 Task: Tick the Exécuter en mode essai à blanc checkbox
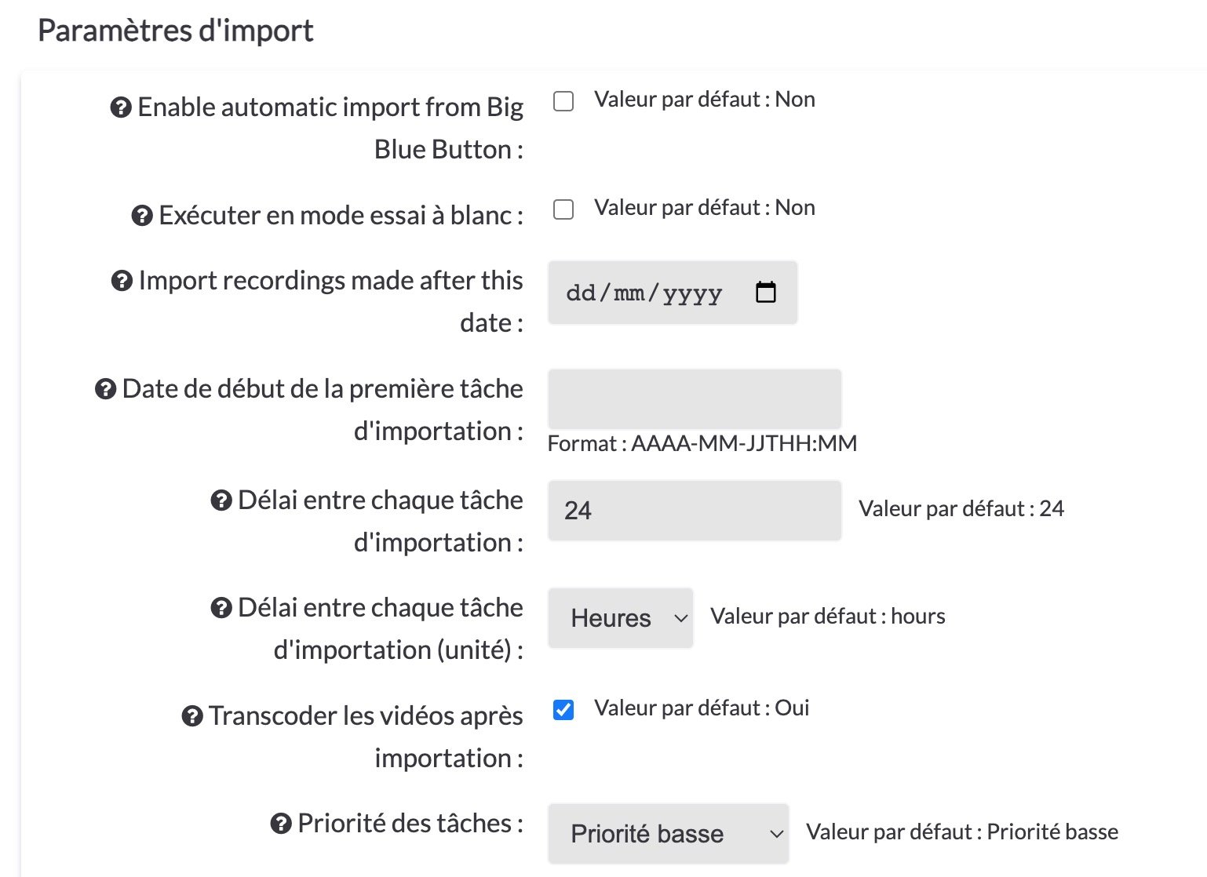point(563,209)
